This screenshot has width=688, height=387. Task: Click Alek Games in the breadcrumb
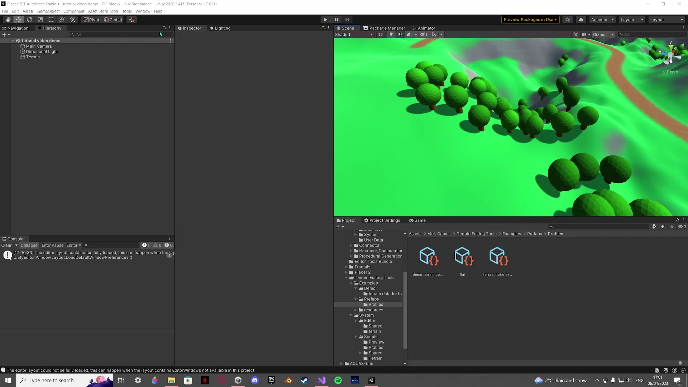[x=439, y=234]
